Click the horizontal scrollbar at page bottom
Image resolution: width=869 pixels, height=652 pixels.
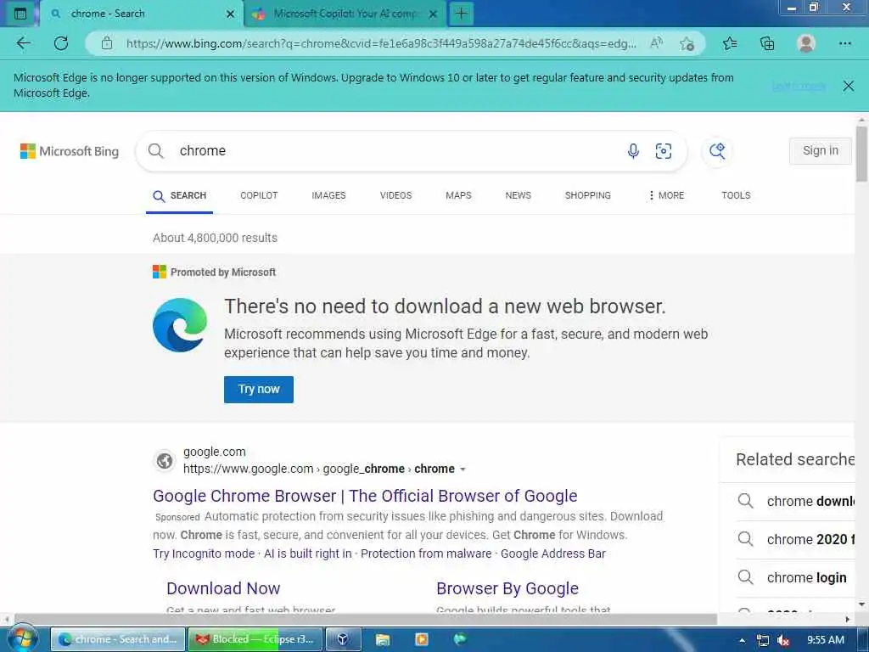pos(366,619)
